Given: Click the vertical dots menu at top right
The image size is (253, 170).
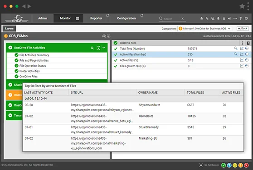Looking at the screenshot, I should tap(248, 6).
